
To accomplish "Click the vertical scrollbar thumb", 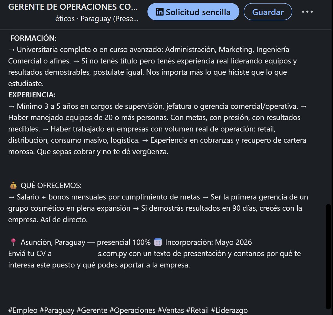I will point(328,257).
